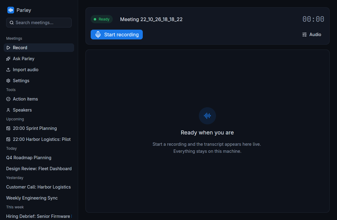Image resolution: width=337 pixels, height=220 pixels.
Task: Click the waveform icon above Ready when you are
Action: coord(207,116)
